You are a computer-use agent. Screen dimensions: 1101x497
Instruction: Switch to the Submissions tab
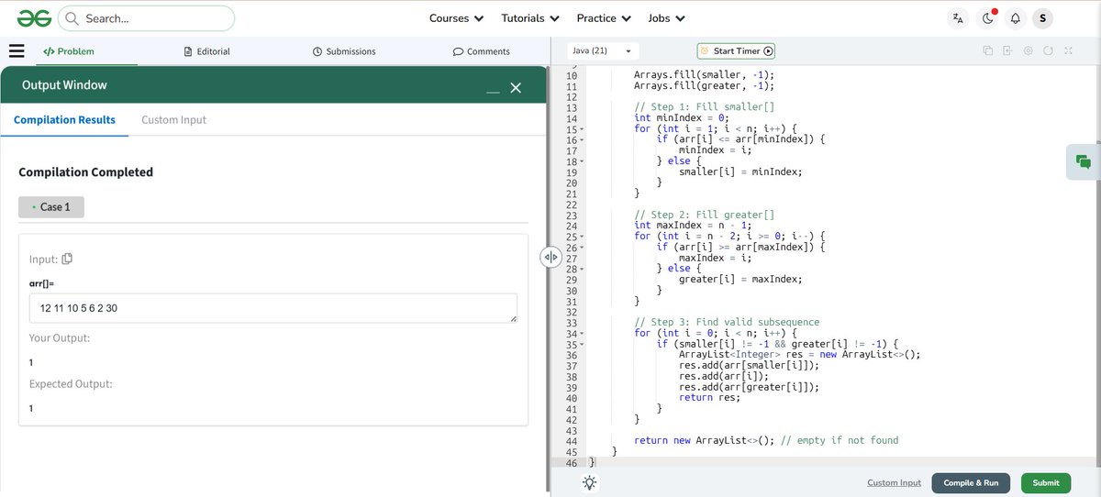coord(344,51)
